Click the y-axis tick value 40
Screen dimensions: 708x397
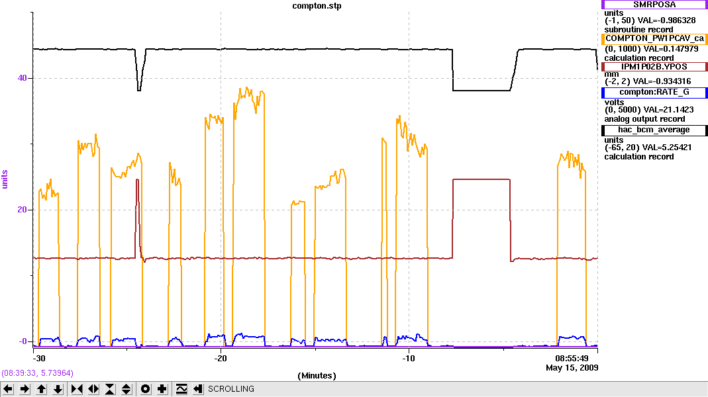(22, 78)
